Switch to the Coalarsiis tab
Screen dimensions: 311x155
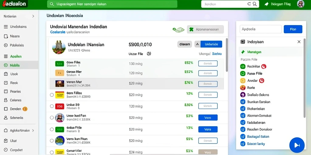click(x=58, y=32)
